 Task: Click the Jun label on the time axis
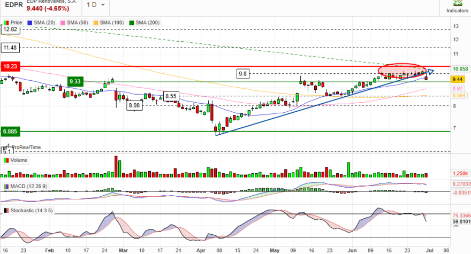[352, 250]
